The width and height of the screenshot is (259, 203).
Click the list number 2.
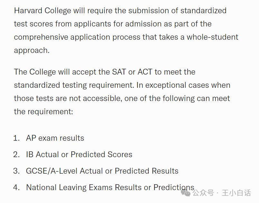tap(16, 155)
